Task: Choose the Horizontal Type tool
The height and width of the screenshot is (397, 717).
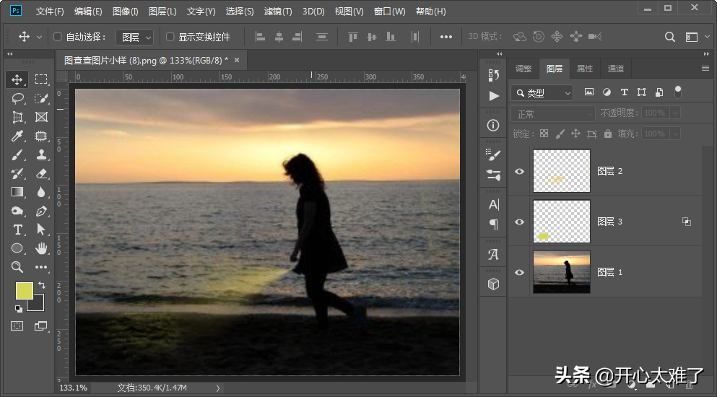Action: click(18, 230)
